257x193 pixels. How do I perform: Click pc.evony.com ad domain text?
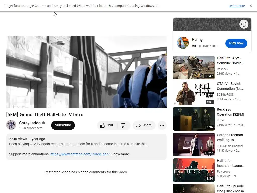coord(208,46)
